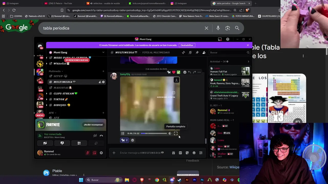Open the DIBUJOS channel
328x184 pixels.
click(76, 105)
